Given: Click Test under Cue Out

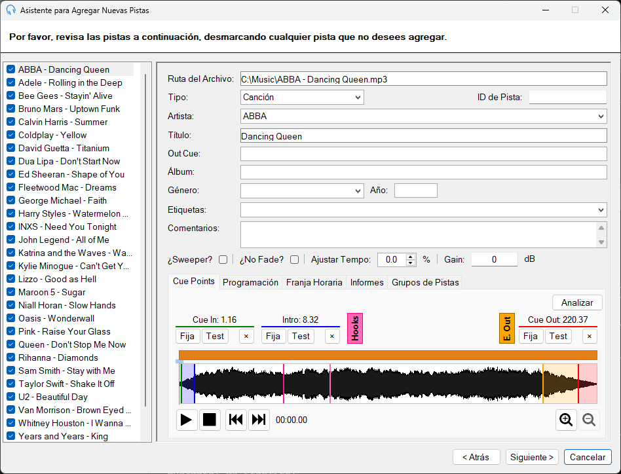Looking at the screenshot, I should (558, 337).
